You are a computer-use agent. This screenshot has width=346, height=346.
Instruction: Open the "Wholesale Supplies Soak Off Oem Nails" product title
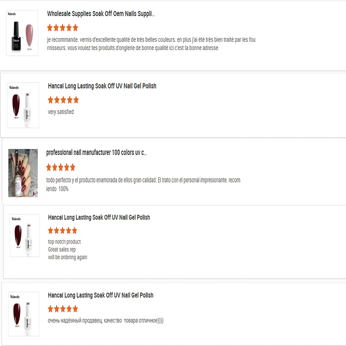point(101,14)
